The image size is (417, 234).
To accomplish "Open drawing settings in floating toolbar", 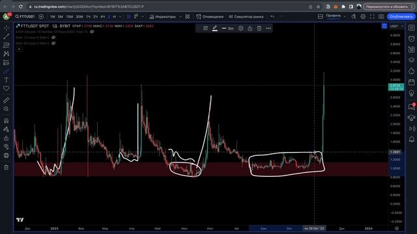I will click(x=240, y=29).
